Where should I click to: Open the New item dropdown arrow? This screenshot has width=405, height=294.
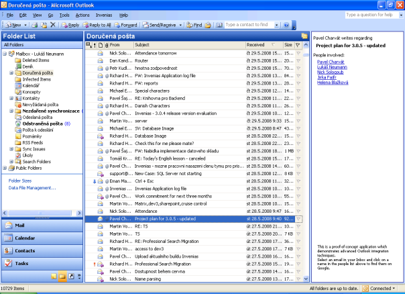[25, 25]
